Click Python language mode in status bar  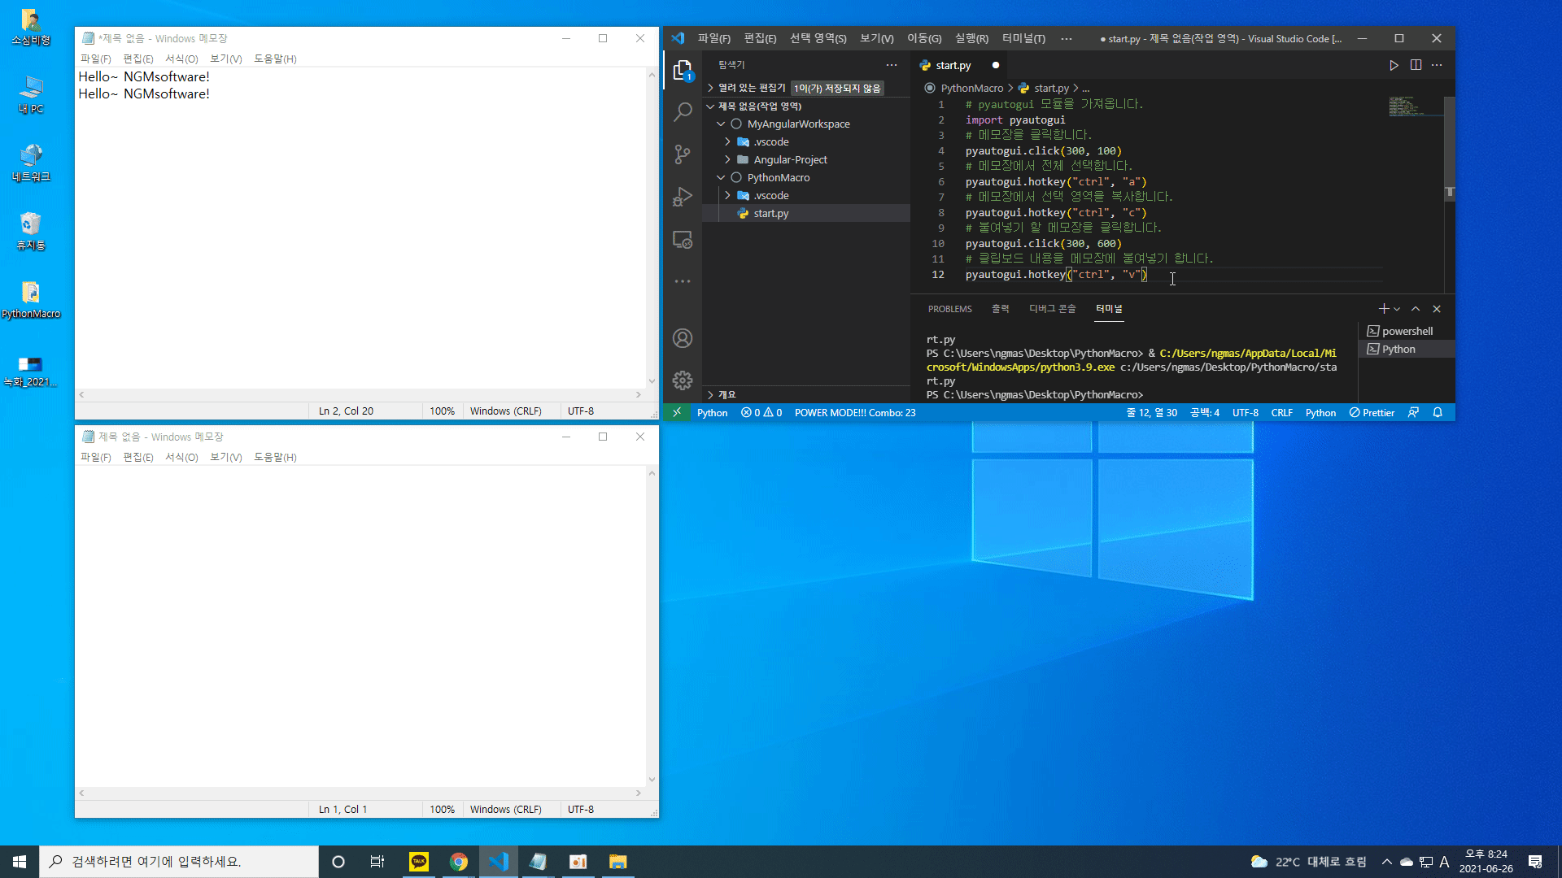click(x=1320, y=413)
